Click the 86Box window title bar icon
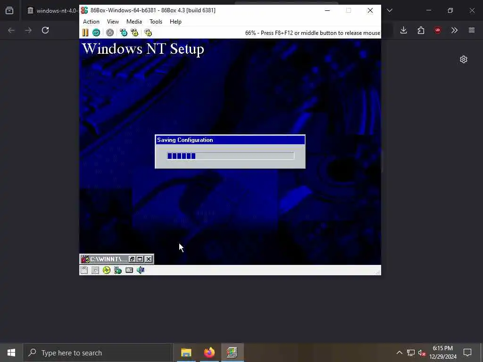This screenshot has width=483, height=362. click(x=84, y=10)
